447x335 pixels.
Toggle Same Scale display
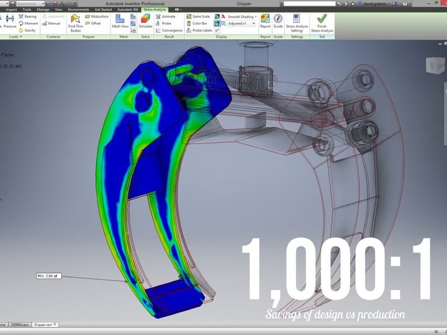tap(198, 17)
